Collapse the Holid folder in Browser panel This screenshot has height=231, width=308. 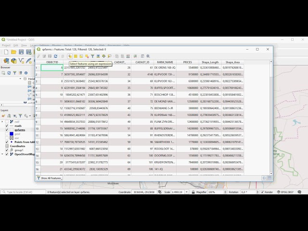coord(20,78)
